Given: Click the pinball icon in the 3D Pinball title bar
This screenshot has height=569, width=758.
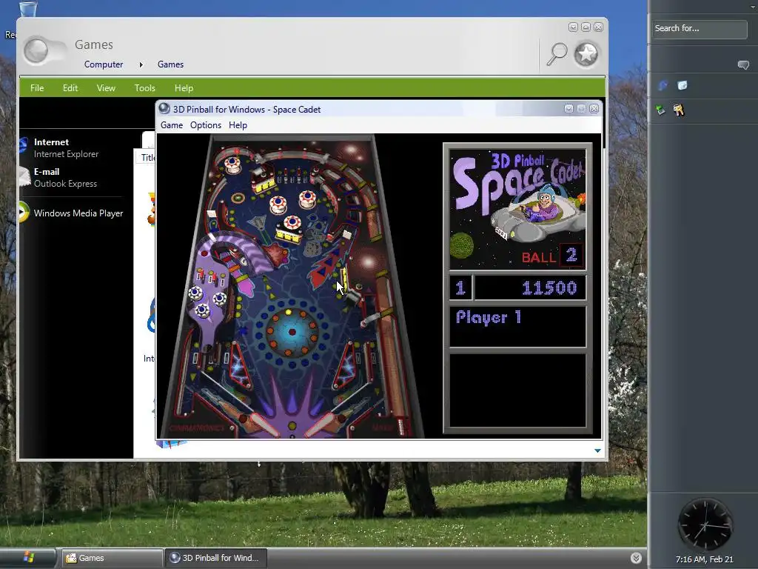Looking at the screenshot, I should click(164, 109).
